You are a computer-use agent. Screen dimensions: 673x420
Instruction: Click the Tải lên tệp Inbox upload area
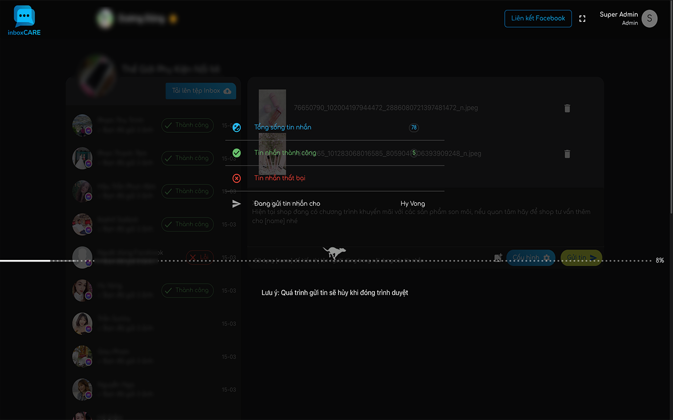click(200, 91)
